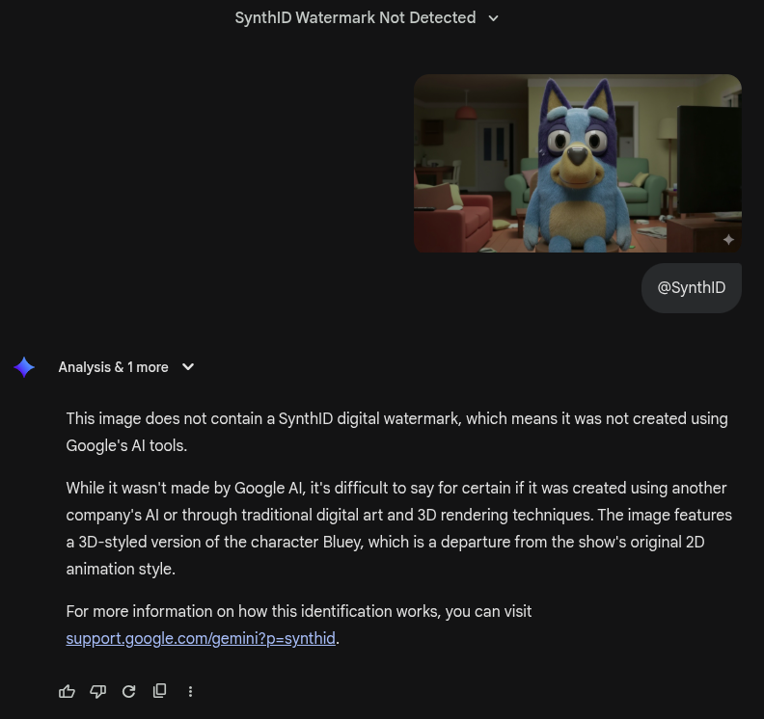Open the SynthID Watermark Not Detected title menu

355,18
